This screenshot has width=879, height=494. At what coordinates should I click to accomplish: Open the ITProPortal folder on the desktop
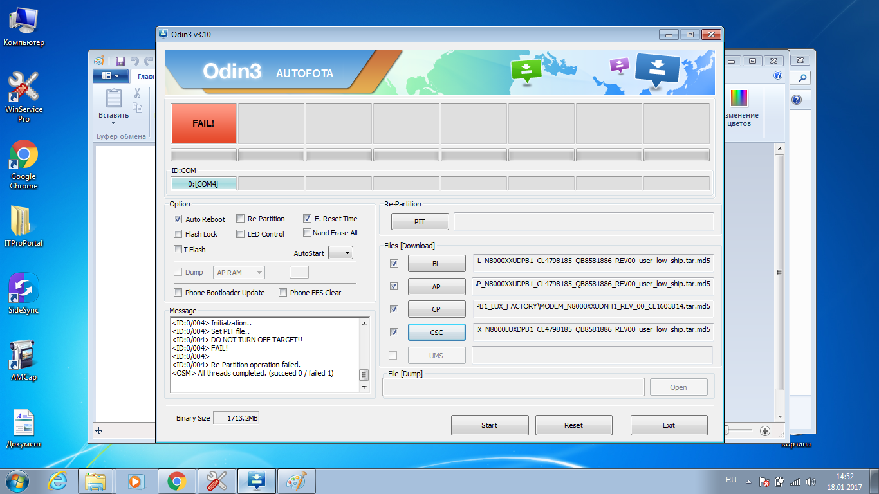pos(24,226)
